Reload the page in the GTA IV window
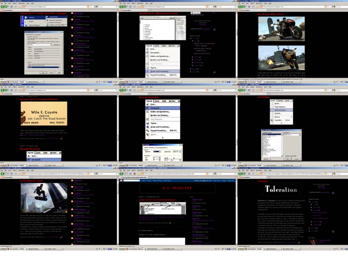The height and width of the screenshot is (261, 348). click(249, 7)
